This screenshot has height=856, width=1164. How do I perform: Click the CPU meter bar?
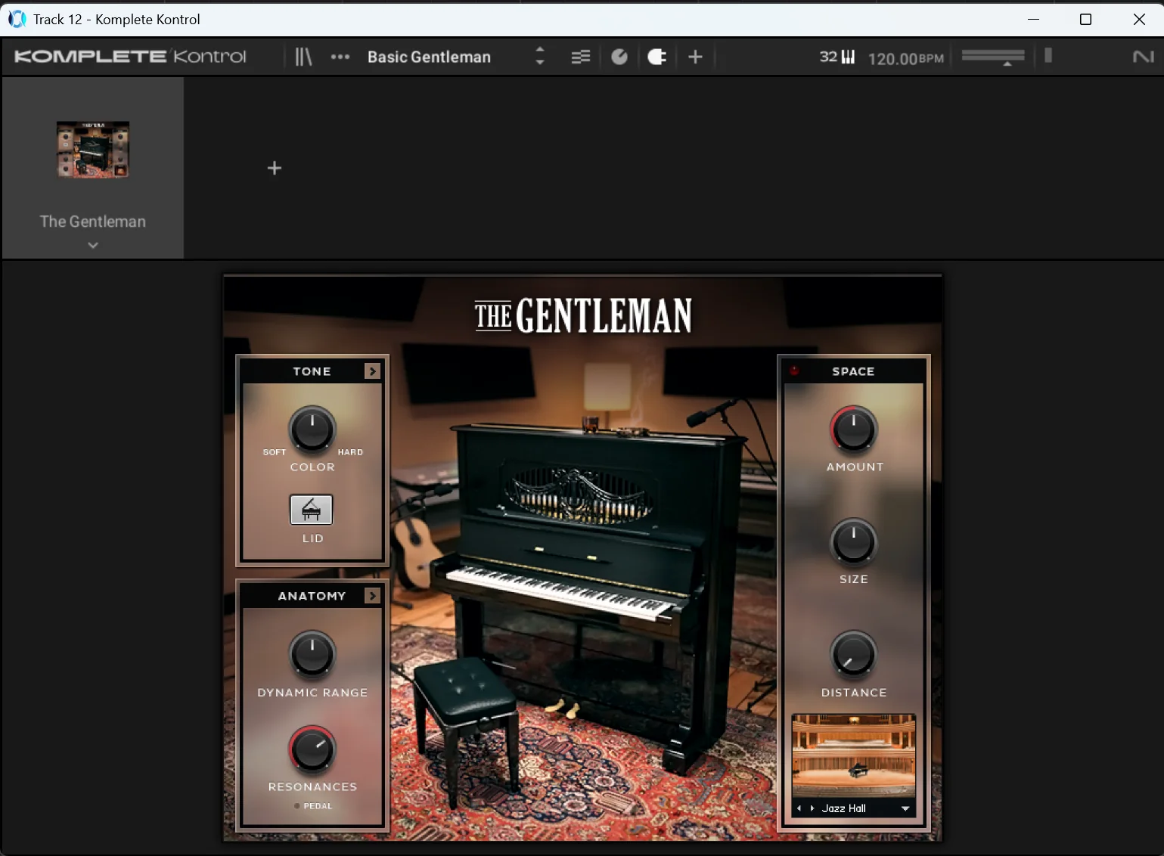[1048, 55]
